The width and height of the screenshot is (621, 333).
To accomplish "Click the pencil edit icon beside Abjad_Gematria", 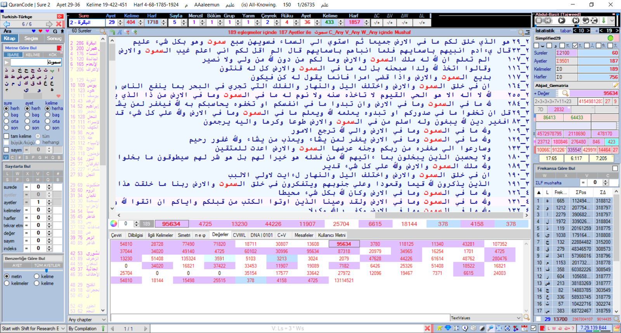I will 616,85.
